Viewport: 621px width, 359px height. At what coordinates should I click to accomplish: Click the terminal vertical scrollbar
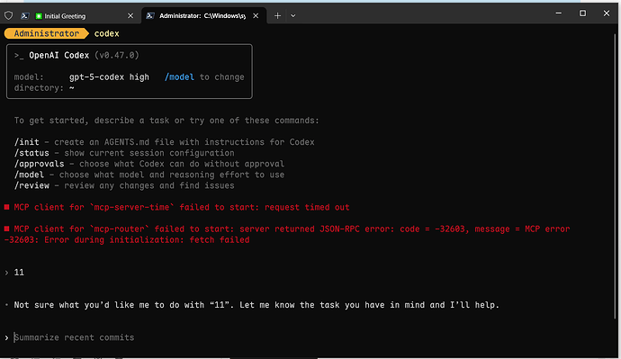pyautogui.click(x=615, y=176)
